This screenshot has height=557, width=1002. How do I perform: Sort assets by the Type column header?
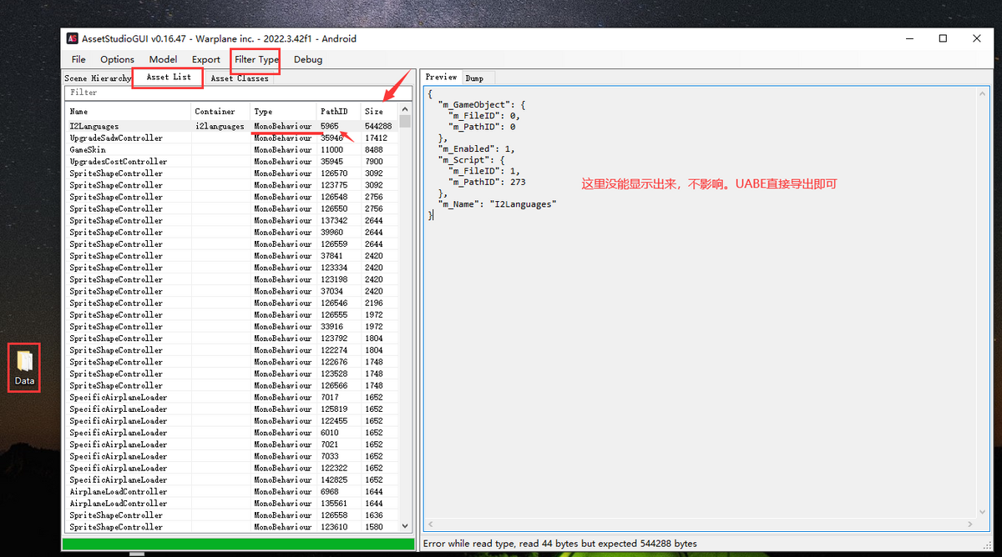[283, 111]
